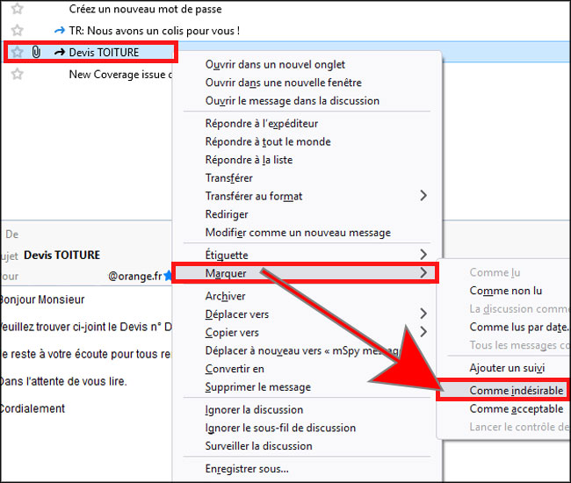Viewport: 571px width, 483px height.
Task: Select Comme lus par date
Action: [518, 328]
